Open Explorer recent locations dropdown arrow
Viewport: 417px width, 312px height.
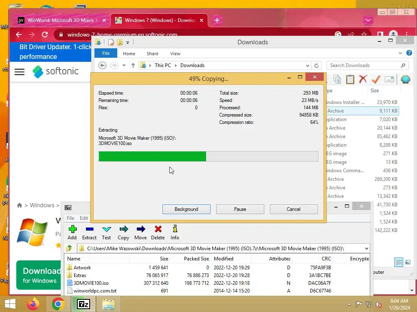click(124, 65)
